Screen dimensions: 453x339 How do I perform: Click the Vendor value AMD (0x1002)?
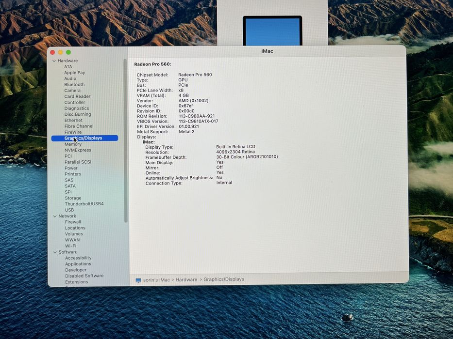pos(193,101)
